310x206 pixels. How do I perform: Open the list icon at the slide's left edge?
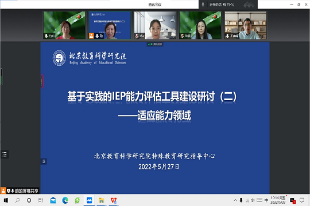(44, 161)
